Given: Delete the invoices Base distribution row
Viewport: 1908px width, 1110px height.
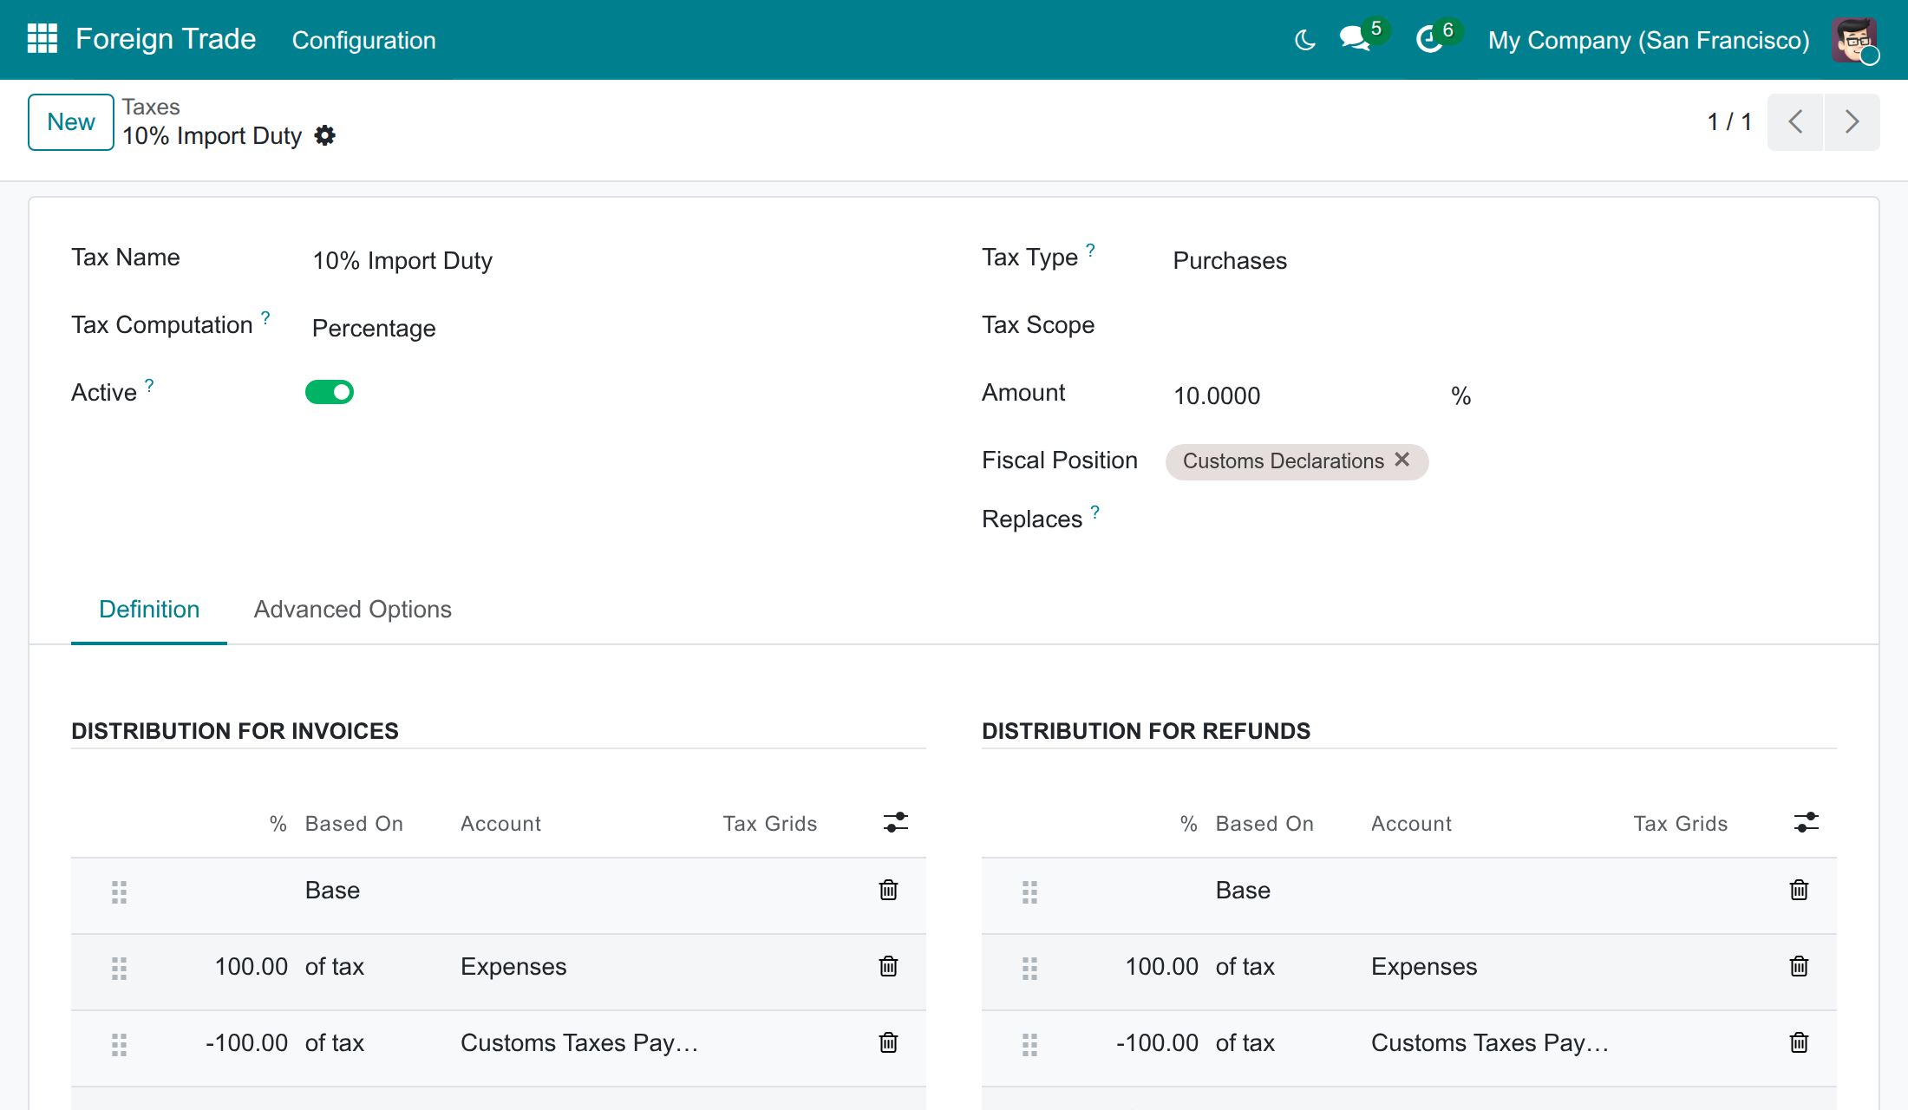Looking at the screenshot, I should (888, 890).
